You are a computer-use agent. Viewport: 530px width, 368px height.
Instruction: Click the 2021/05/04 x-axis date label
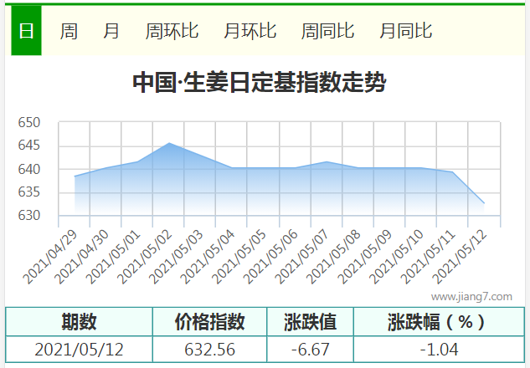click(x=208, y=257)
